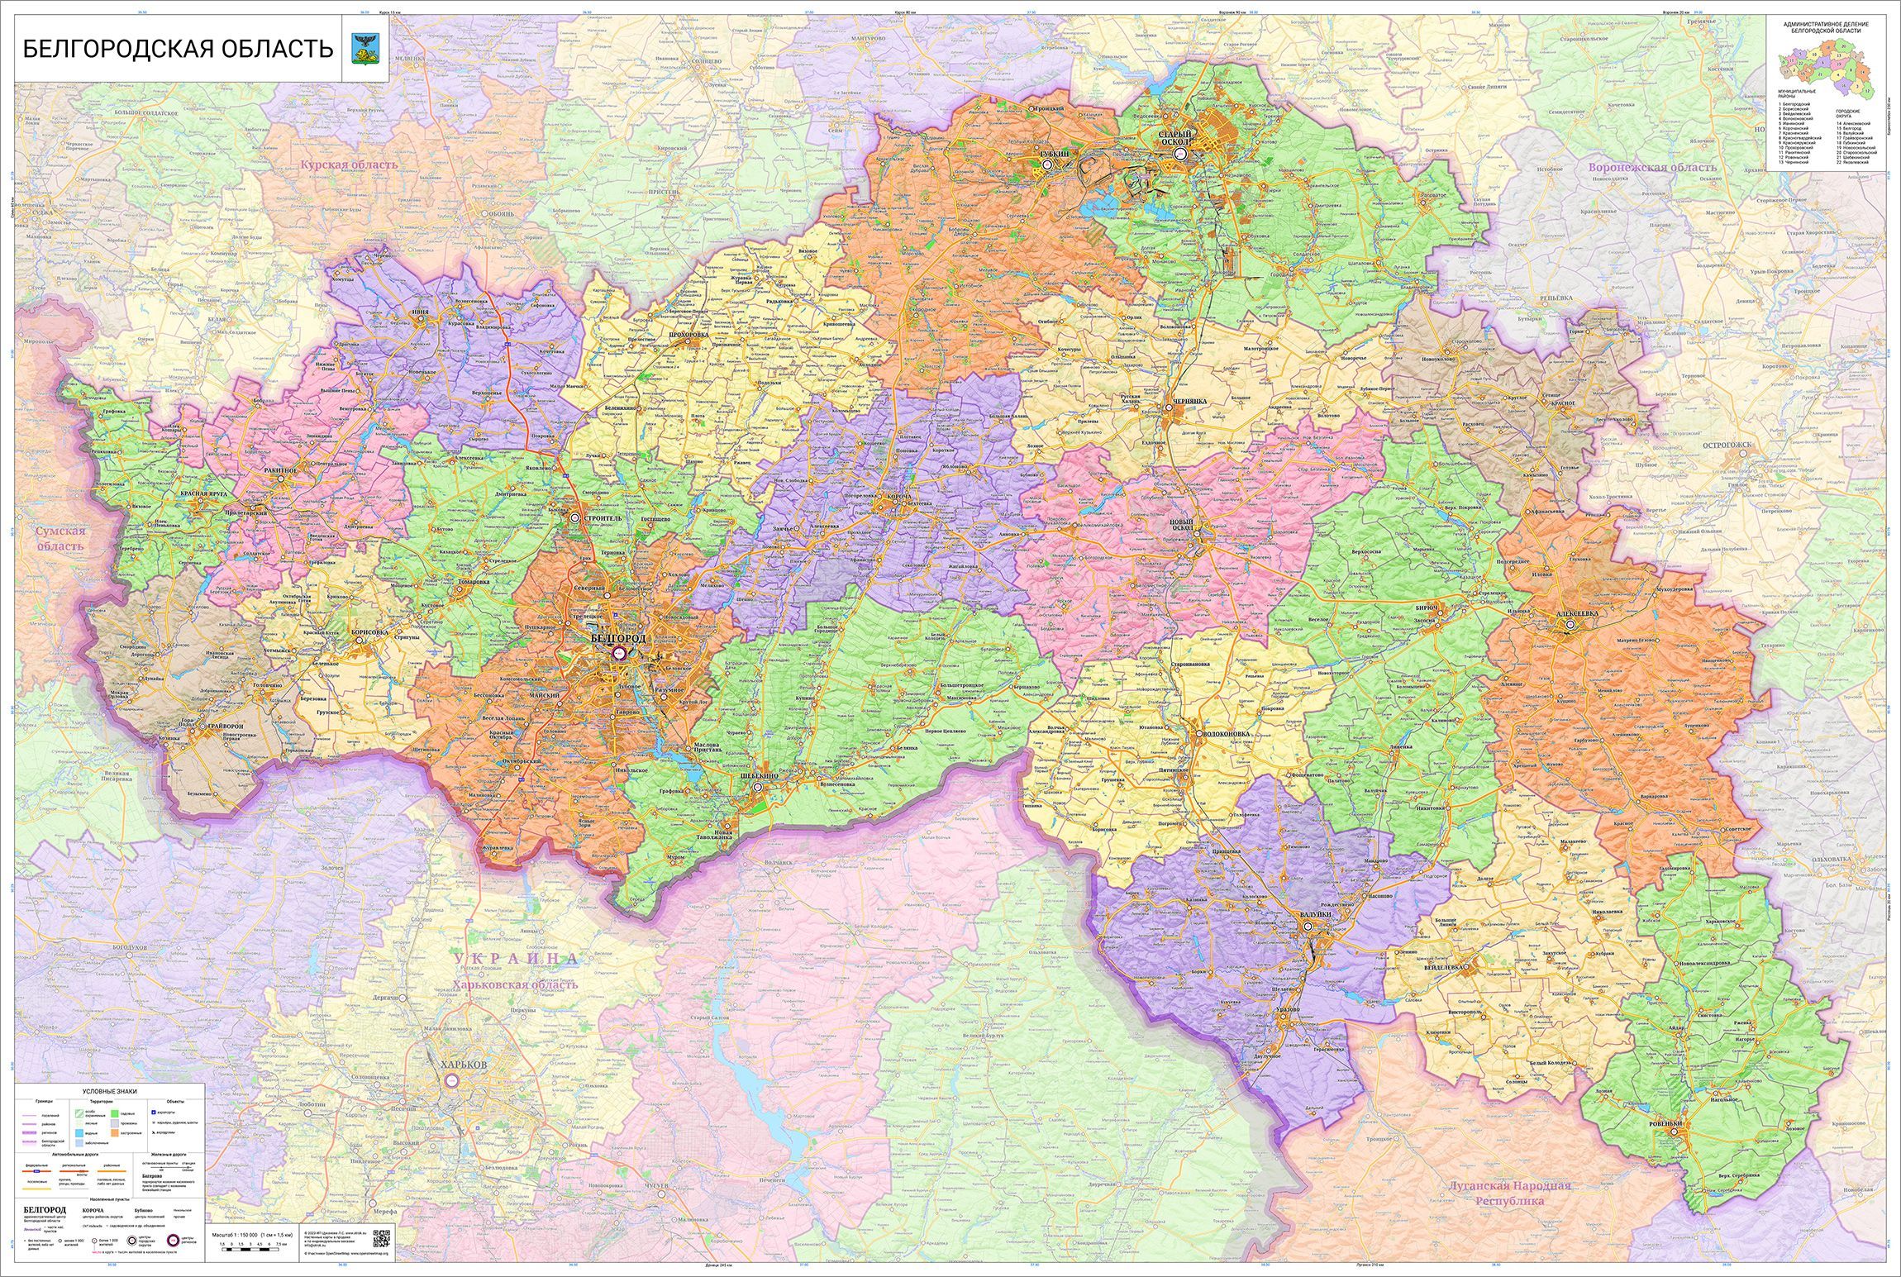Screen dimensions: 1901x1277
Task: Click the built-up areas orange swatch in legend
Action: tap(115, 1133)
